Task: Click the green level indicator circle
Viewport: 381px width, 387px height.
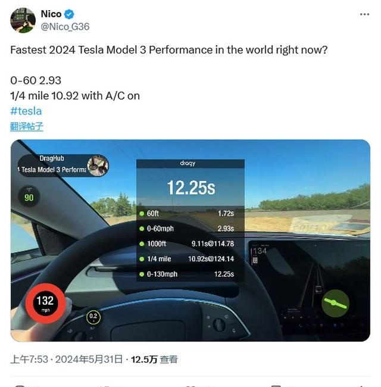Action: (335, 303)
